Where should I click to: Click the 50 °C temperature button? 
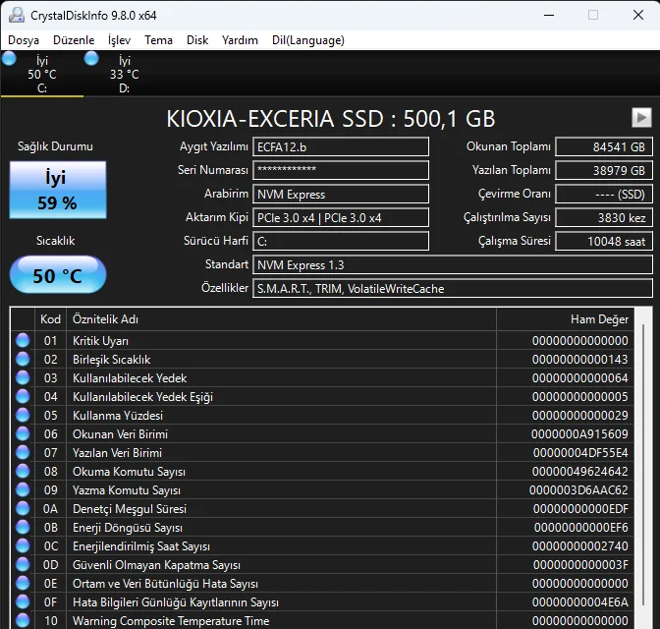(57, 275)
